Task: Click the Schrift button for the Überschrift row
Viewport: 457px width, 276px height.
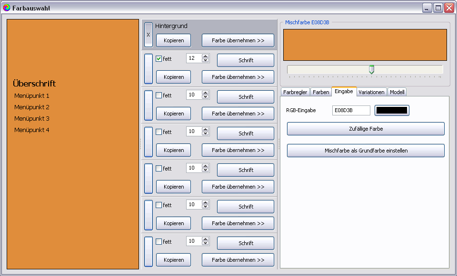Action: click(246, 60)
